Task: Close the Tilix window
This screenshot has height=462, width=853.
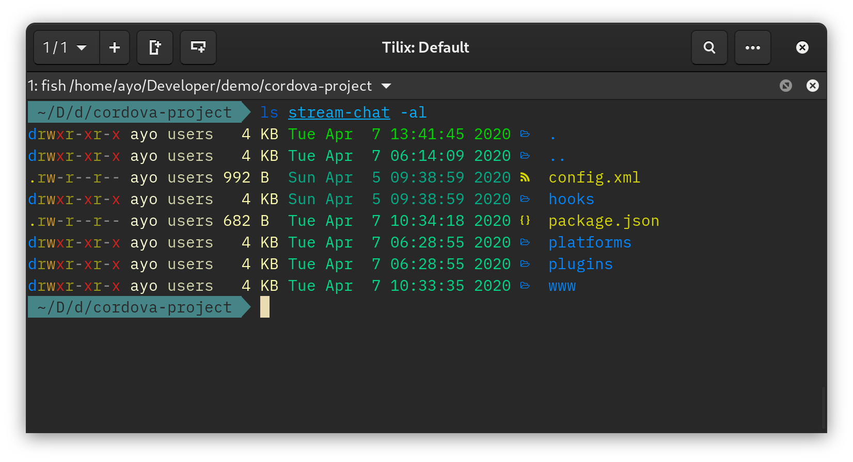Action: tap(802, 47)
